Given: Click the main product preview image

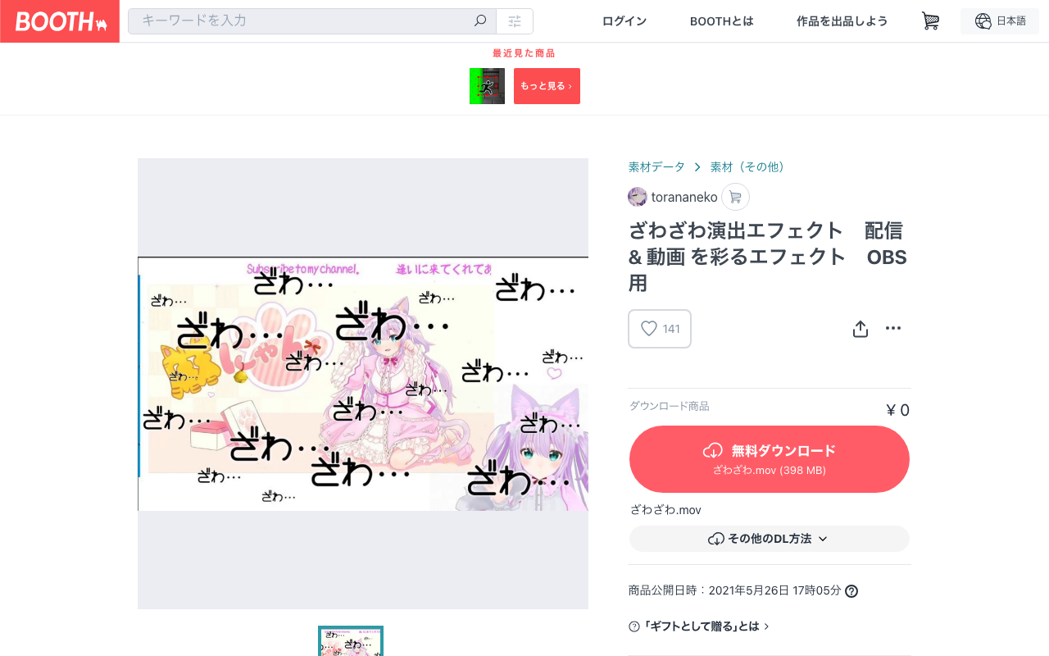Looking at the screenshot, I should pyautogui.click(x=363, y=384).
